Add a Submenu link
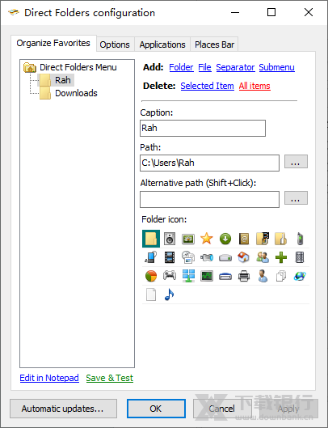 (x=277, y=67)
